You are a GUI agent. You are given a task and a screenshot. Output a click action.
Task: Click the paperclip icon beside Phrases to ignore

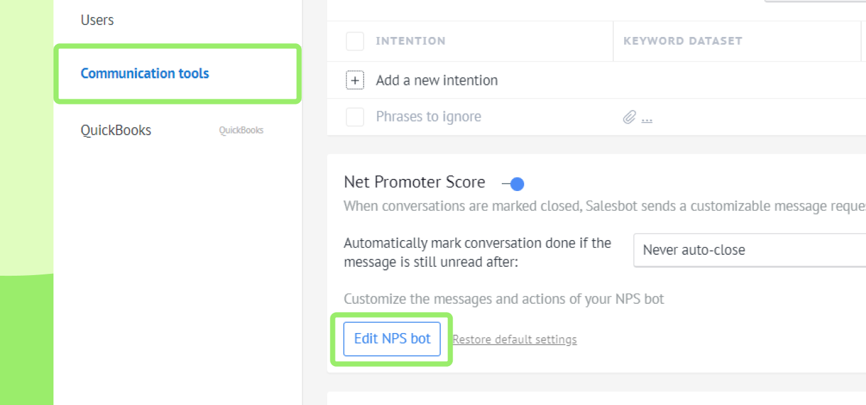click(x=629, y=117)
